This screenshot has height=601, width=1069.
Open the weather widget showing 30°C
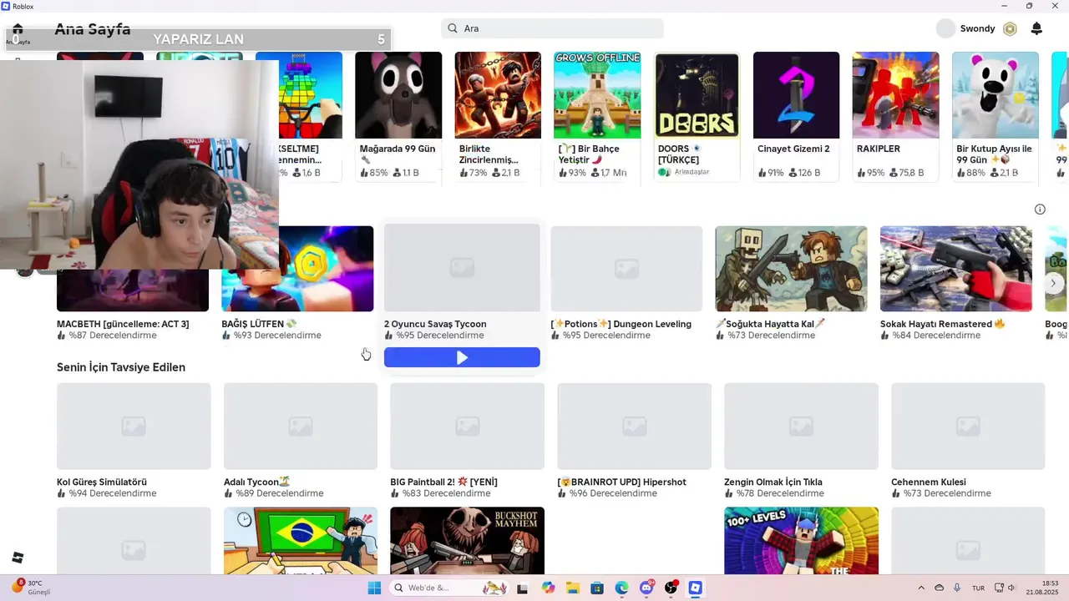(x=32, y=587)
